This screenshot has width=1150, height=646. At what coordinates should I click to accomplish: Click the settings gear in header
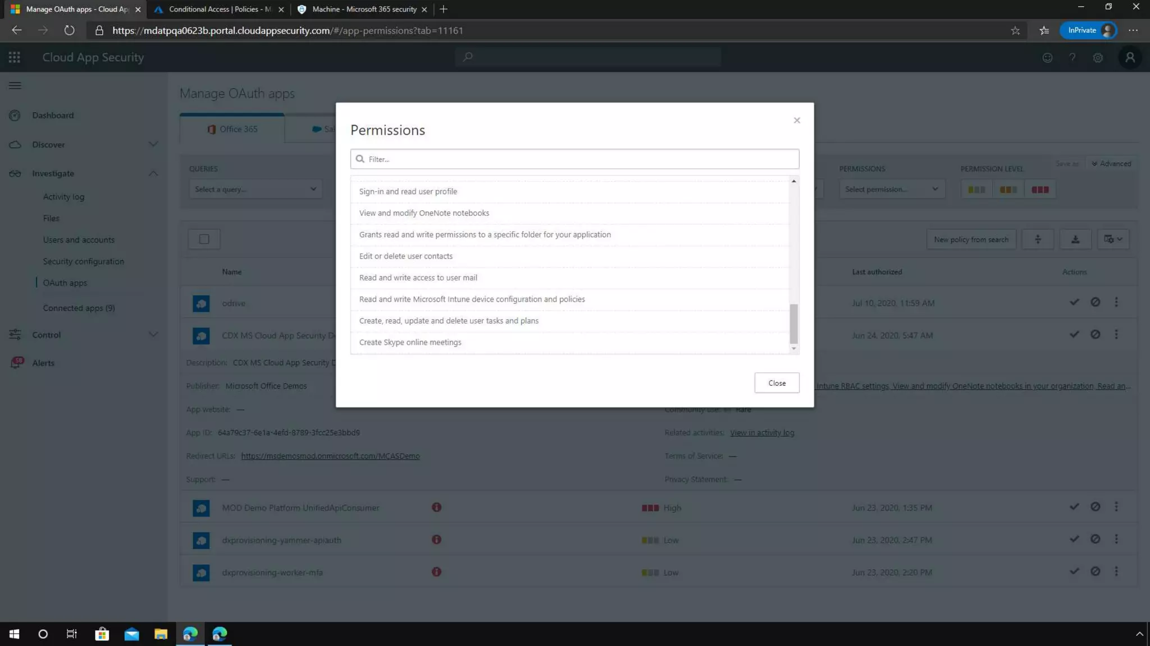1098,57
